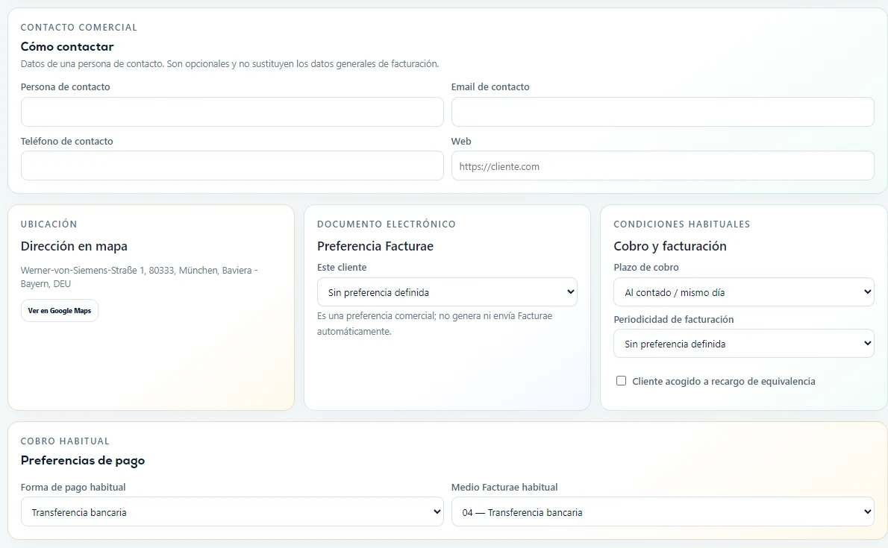Open the Ver en Google Maps button

[x=60, y=310]
